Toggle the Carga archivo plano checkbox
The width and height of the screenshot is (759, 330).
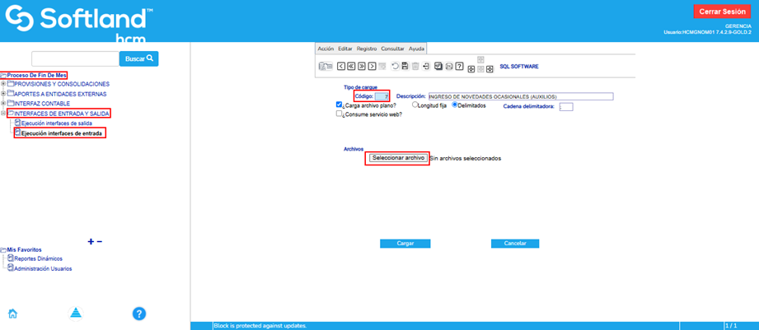pos(340,105)
